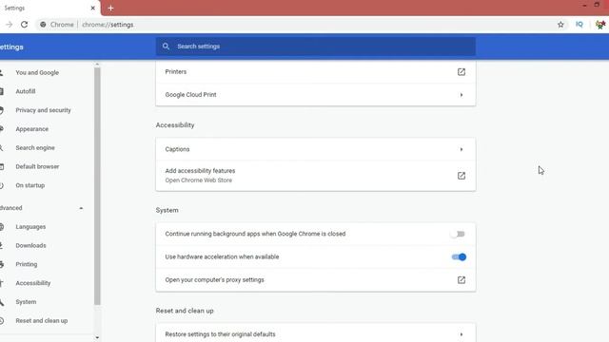The width and height of the screenshot is (609, 342).
Task: Open the Captions row
Action: pos(315,149)
